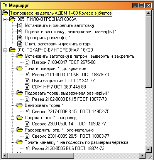Click document icon beside Сверло 2317-0006 3.15
The height and width of the screenshot is (160, 154).
[27, 112]
